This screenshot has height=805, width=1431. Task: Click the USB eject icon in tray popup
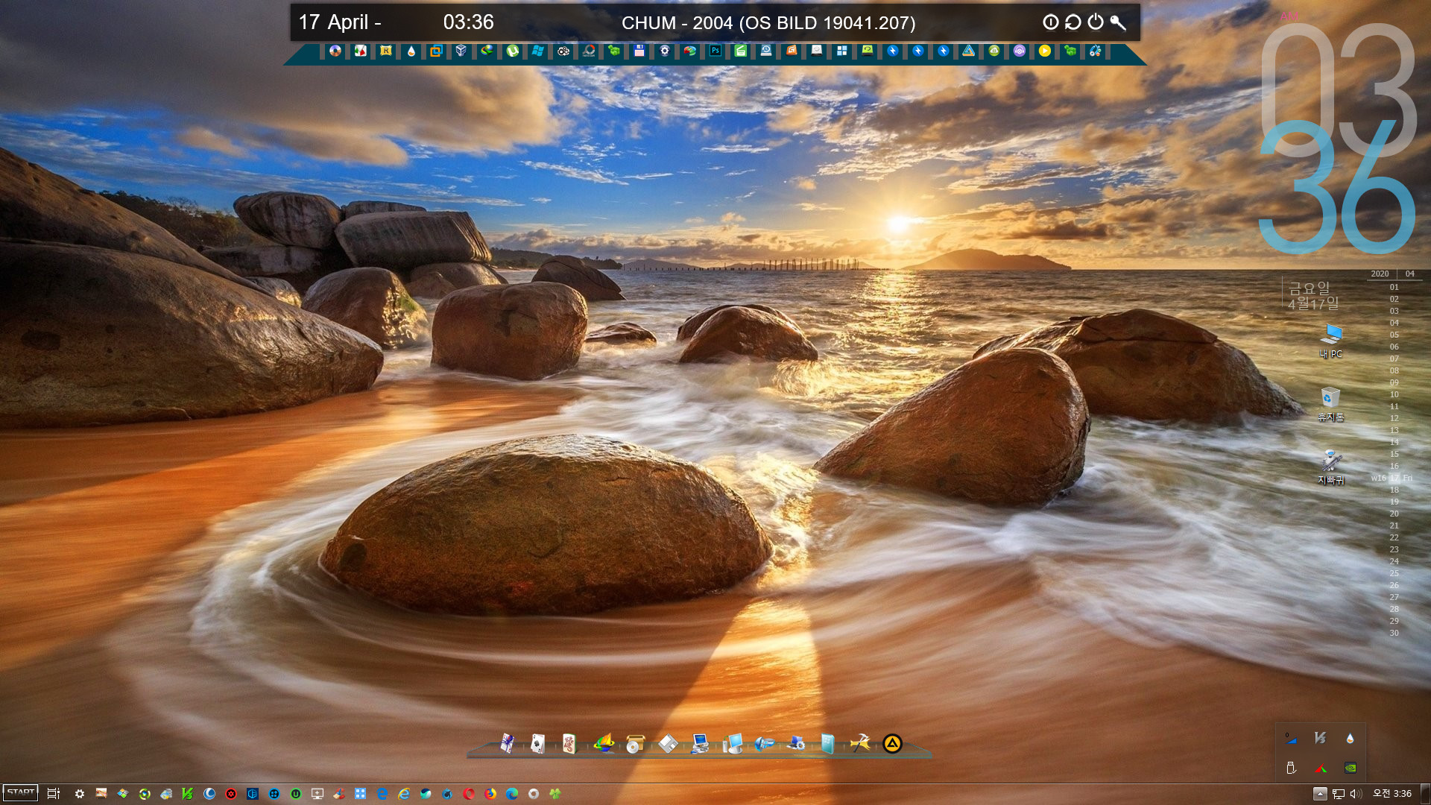click(1291, 768)
